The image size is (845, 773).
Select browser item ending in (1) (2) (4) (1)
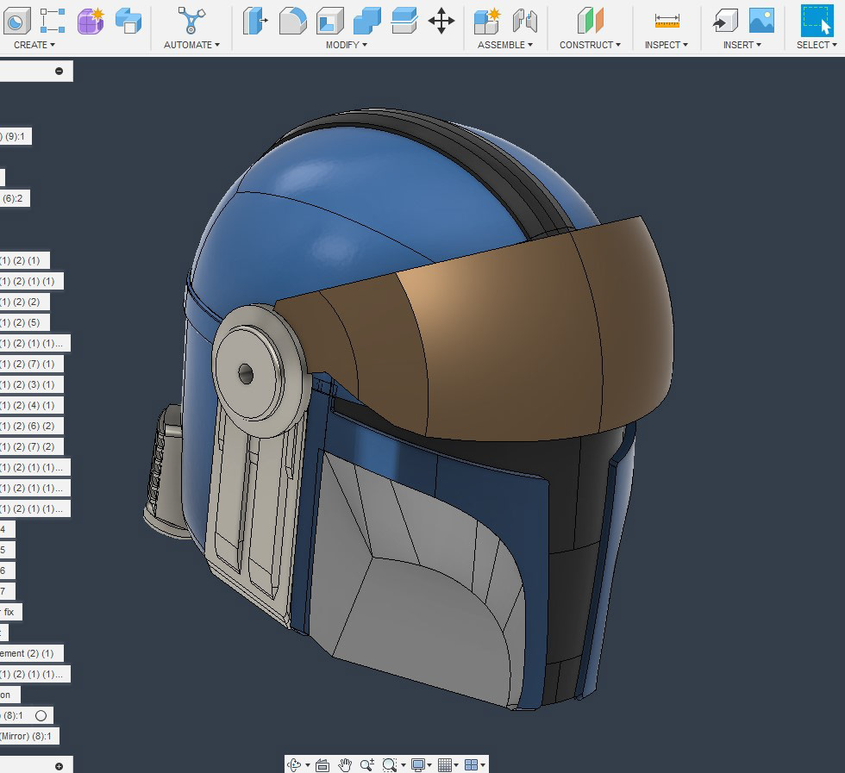click(x=32, y=406)
